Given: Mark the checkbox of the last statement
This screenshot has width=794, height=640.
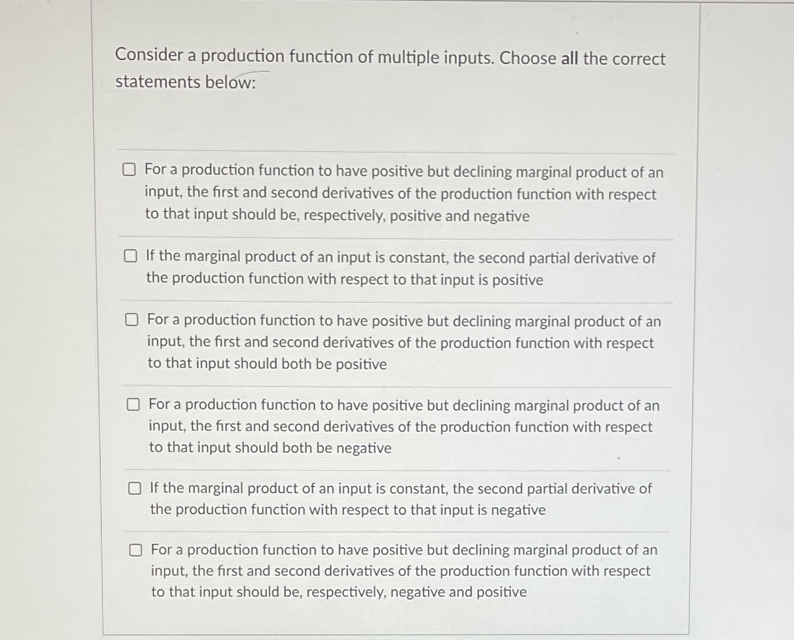Looking at the screenshot, I should point(135,549).
